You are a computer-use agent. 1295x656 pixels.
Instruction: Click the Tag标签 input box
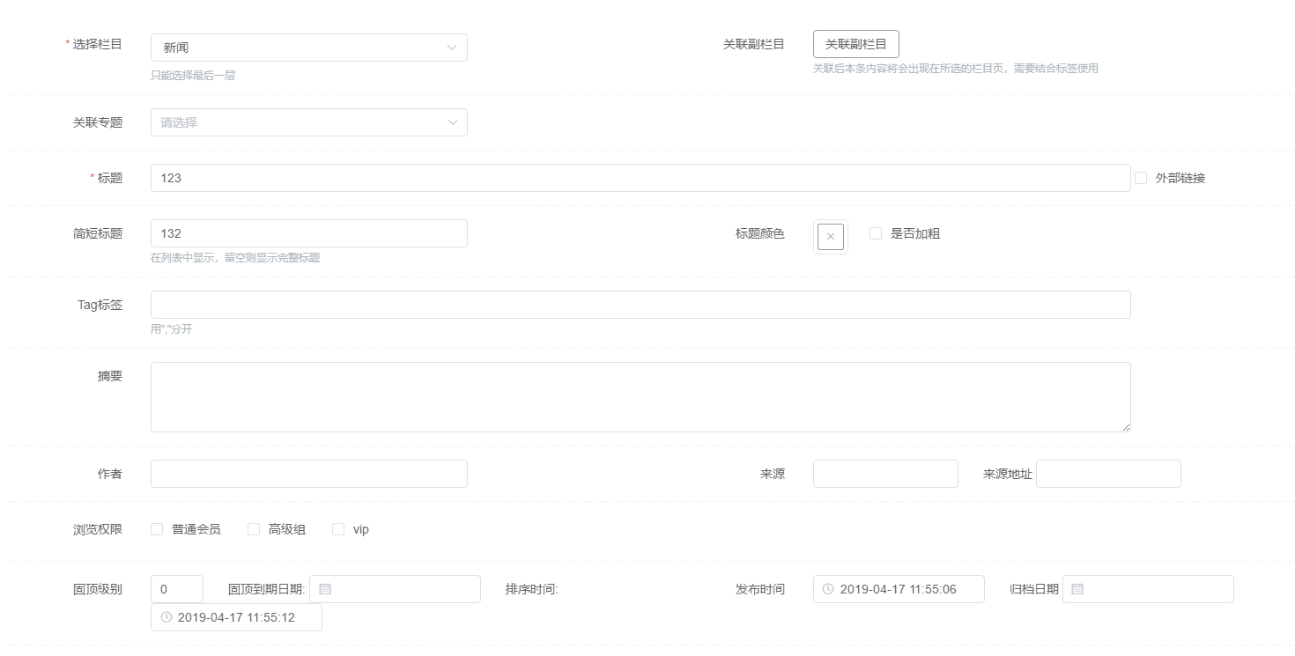pyautogui.click(x=640, y=305)
